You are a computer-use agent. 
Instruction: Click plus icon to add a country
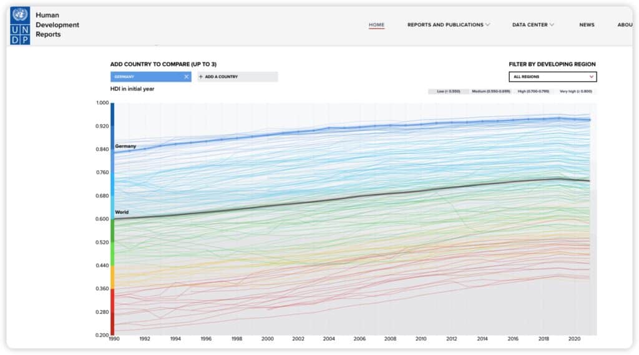(201, 77)
